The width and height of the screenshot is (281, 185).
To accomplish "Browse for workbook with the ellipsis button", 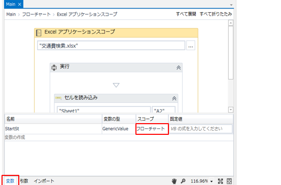I will (x=191, y=46).
